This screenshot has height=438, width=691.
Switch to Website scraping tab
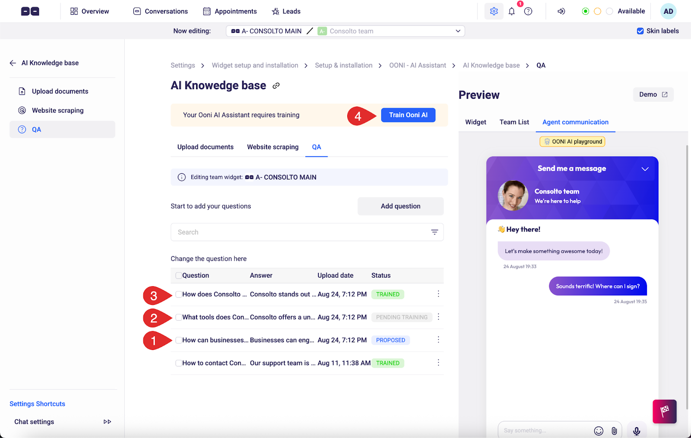273,147
